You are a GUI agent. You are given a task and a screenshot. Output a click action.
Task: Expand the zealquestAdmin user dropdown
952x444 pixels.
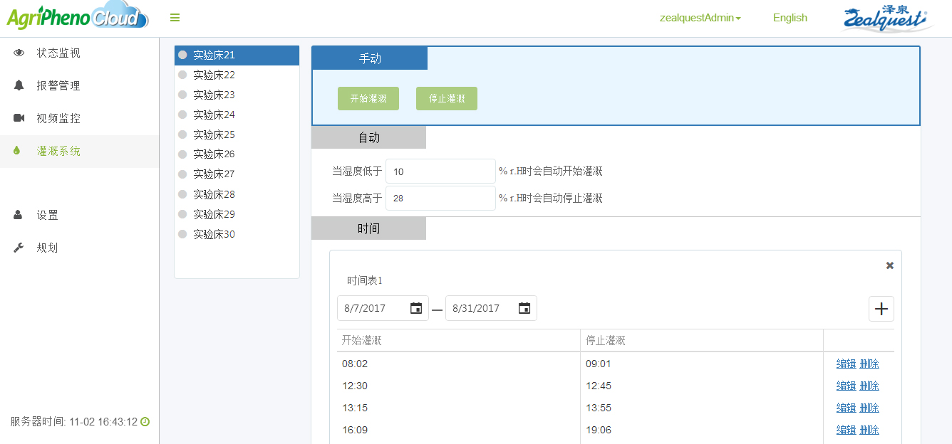tap(700, 18)
